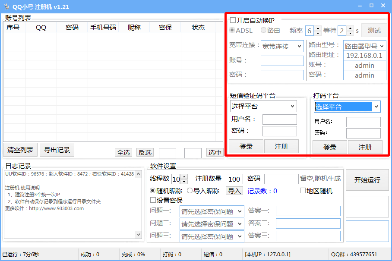Viewport: 392px width, 261px height.
Task: Focus the 路由地址 192.168.0.1 field
Action: click(364, 56)
